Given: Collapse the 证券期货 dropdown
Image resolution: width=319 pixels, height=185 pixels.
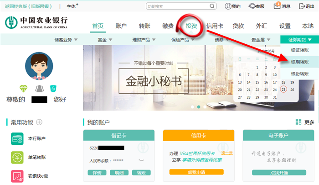Looking at the screenshot, I should (x=300, y=40).
